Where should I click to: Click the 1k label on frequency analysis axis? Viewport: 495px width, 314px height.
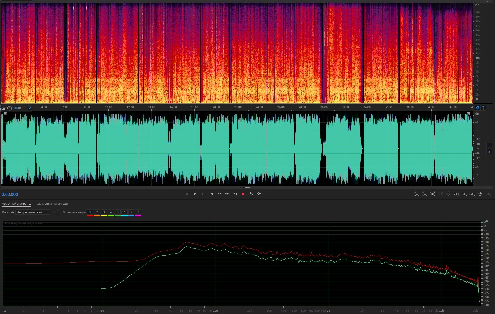point(328,311)
